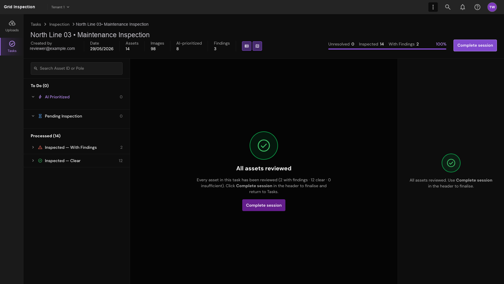Open the Tasks sidebar section
This screenshot has width=504, height=284.
(x=12, y=47)
